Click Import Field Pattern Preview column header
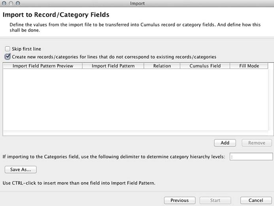 coord(43,66)
